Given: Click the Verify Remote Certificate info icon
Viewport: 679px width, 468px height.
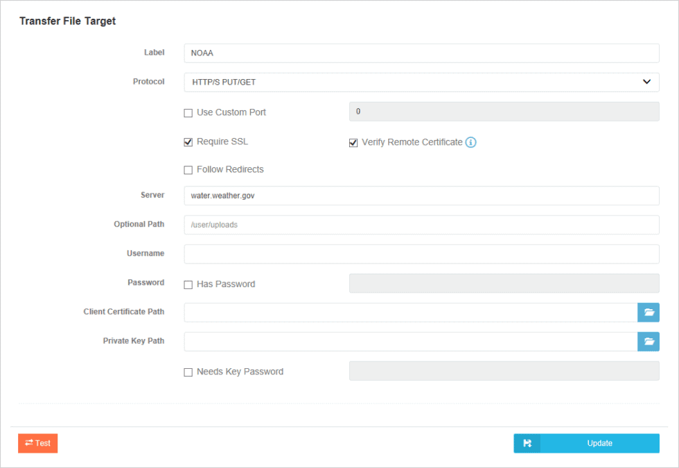Looking at the screenshot, I should pos(471,142).
